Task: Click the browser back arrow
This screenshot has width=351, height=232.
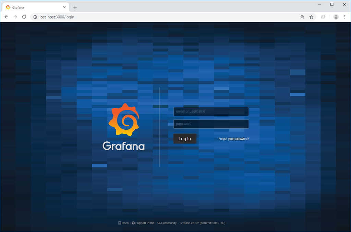Action: click(x=7, y=17)
